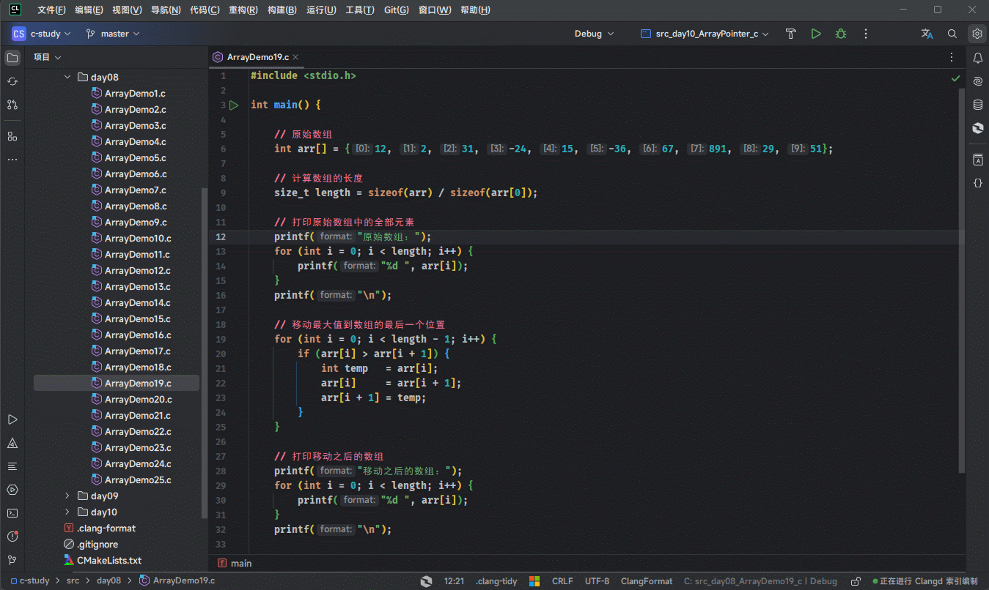Open the Git(G) menu
Screen dimensions: 989x590
(396, 10)
